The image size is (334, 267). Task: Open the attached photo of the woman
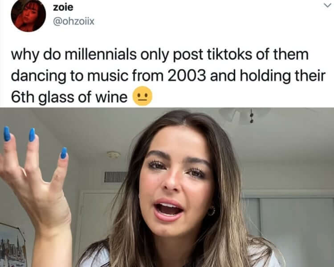point(167,187)
